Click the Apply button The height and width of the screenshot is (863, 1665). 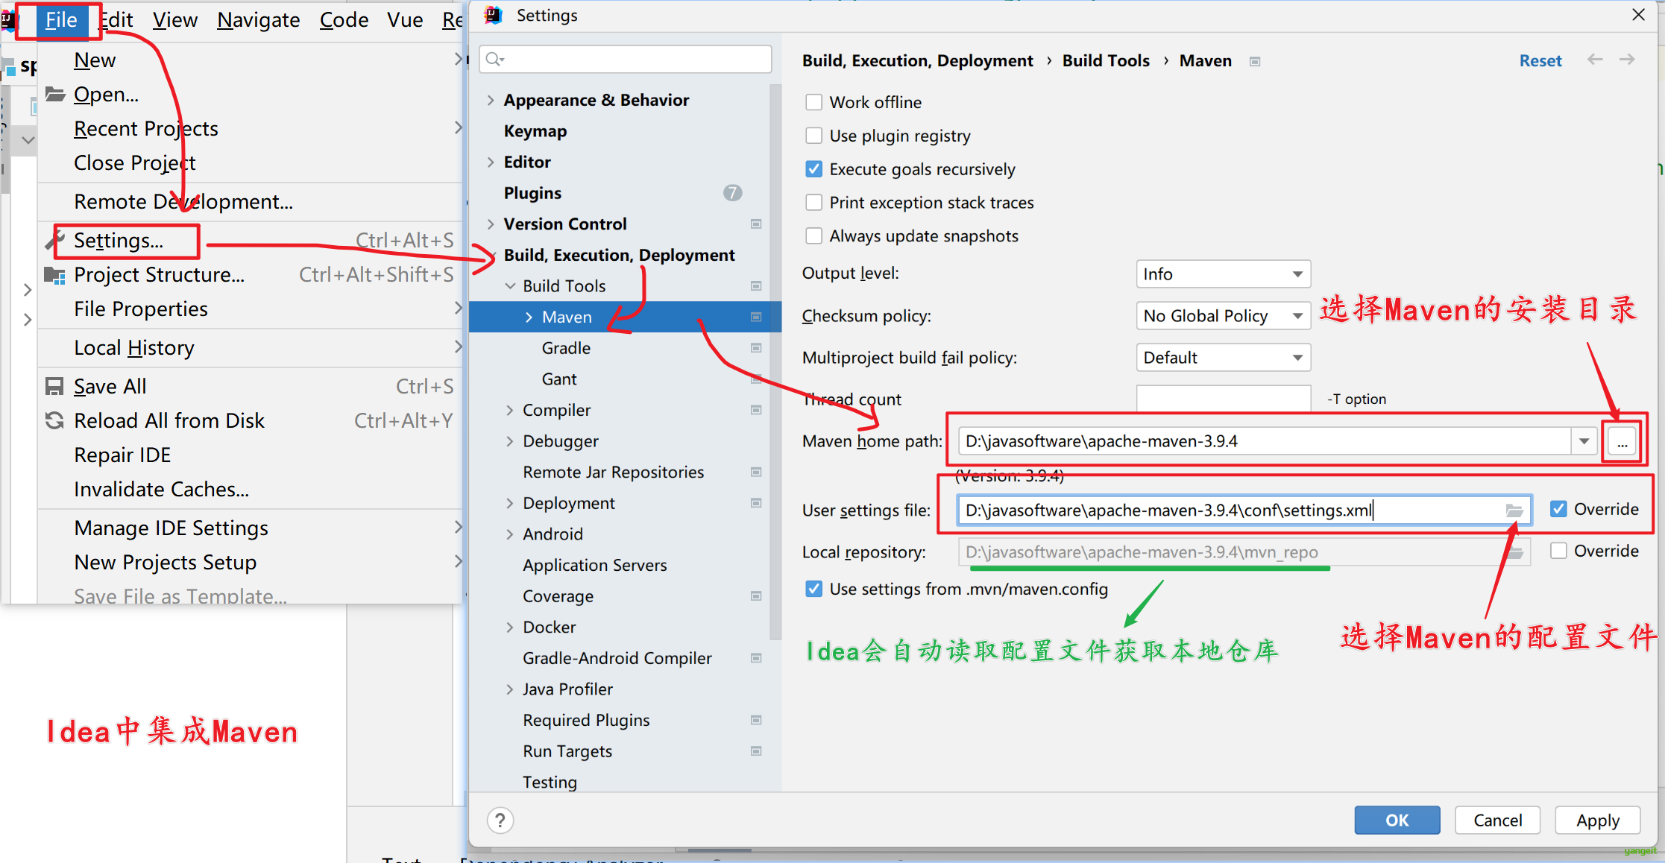point(1597,821)
